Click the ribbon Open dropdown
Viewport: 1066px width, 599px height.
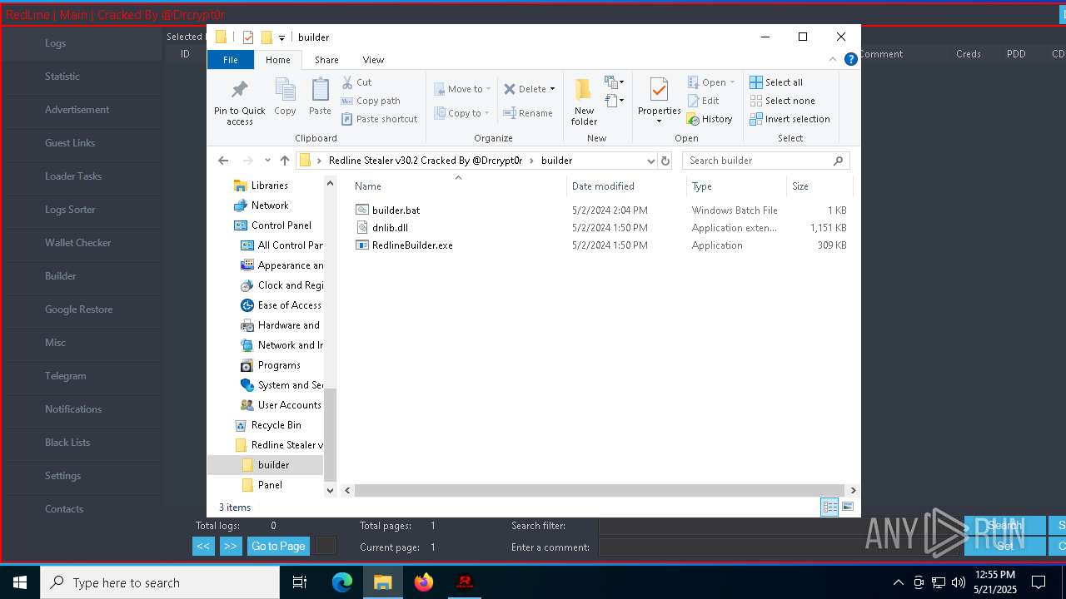pyautogui.click(x=711, y=82)
